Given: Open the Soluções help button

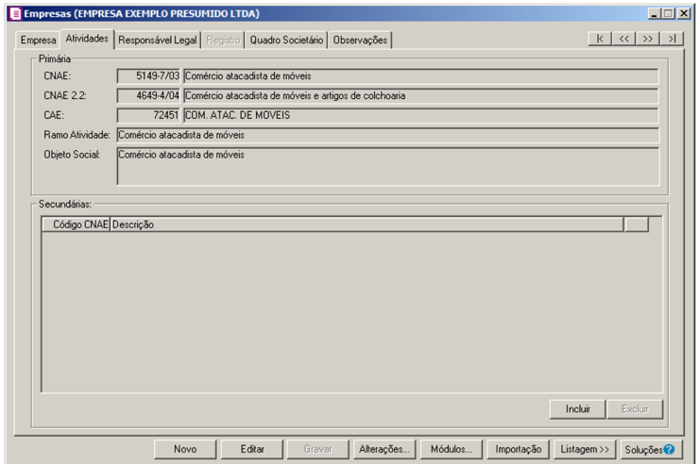Looking at the screenshot, I should tap(649, 449).
